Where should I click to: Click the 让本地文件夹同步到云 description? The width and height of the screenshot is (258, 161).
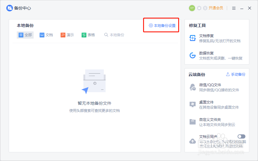click(x=217, y=125)
